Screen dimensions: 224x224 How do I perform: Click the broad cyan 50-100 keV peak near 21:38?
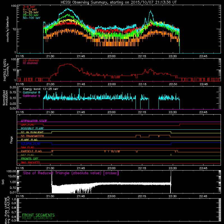68,9
